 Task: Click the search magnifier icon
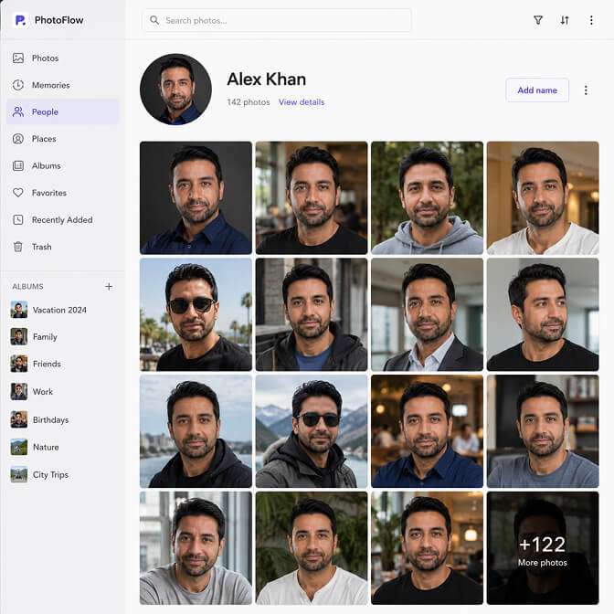coord(154,20)
